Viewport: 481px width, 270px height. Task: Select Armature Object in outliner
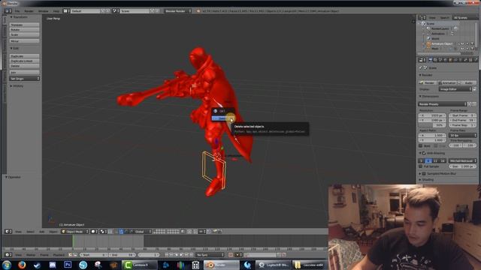pos(442,43)
